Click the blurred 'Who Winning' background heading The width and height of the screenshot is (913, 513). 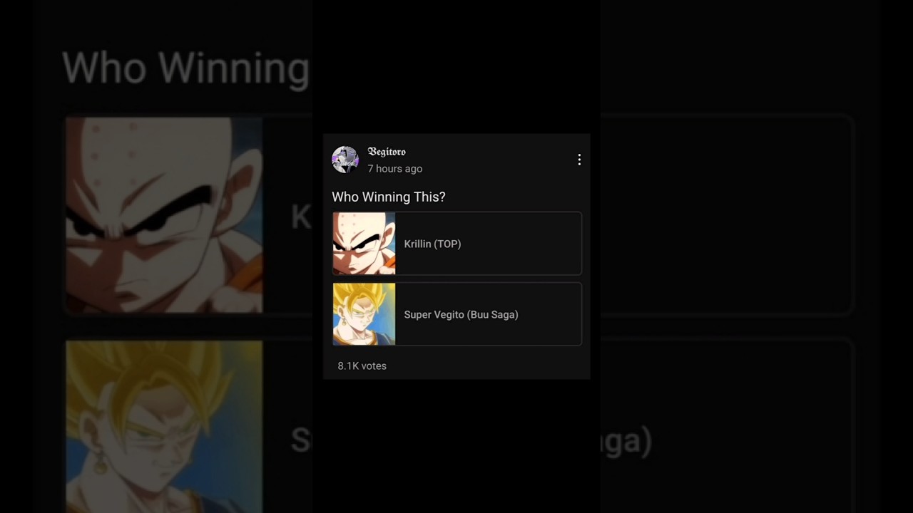click(x=185, y=68)
